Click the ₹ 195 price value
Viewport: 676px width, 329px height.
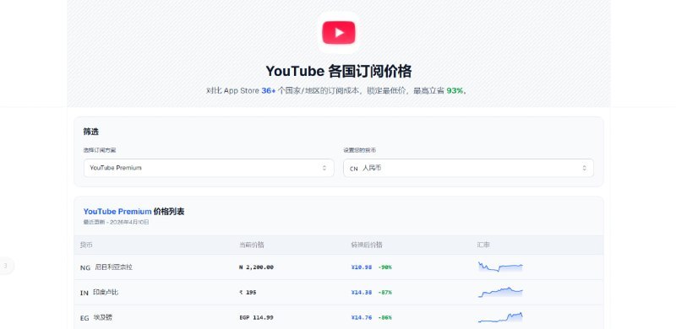click(248, 293)
